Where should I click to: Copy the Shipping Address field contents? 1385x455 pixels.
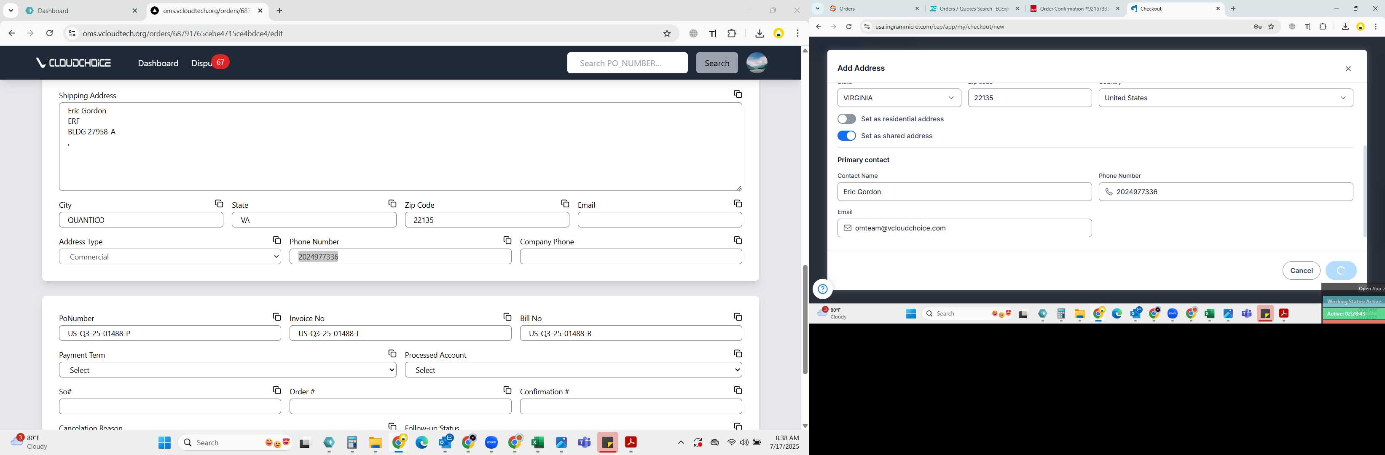[x=738, y=94]
